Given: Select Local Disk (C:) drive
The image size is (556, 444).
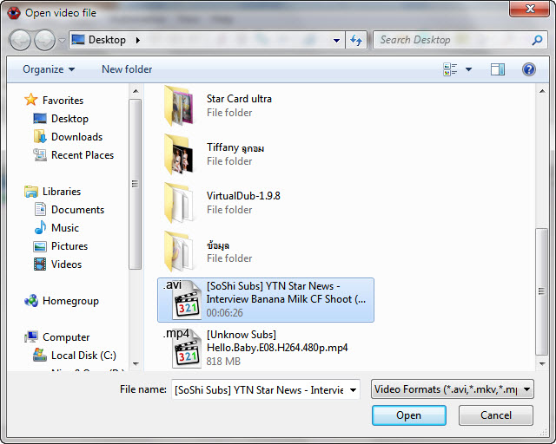Looking at the screenshot, I should (x=83, y=356).
